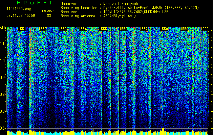Click the red meteor echo near 1558

pos(163,106)
